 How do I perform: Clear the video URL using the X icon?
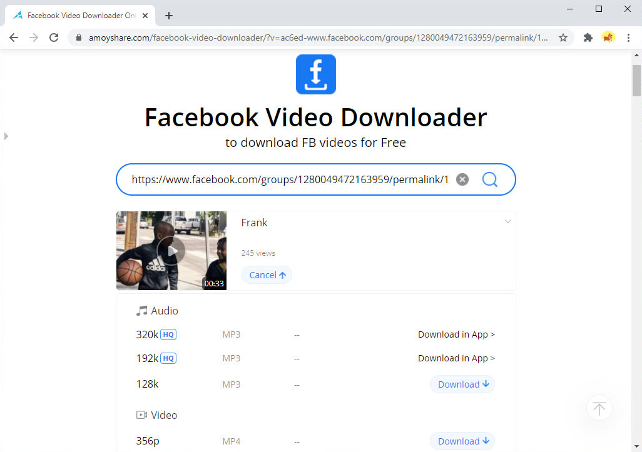pos(462,179)
